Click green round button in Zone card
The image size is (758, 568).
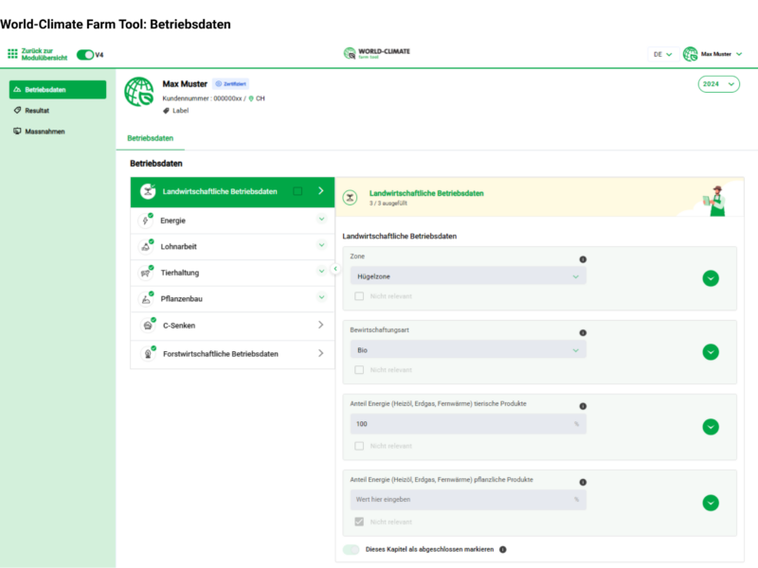pyautogui.click(x=711, y=278)
